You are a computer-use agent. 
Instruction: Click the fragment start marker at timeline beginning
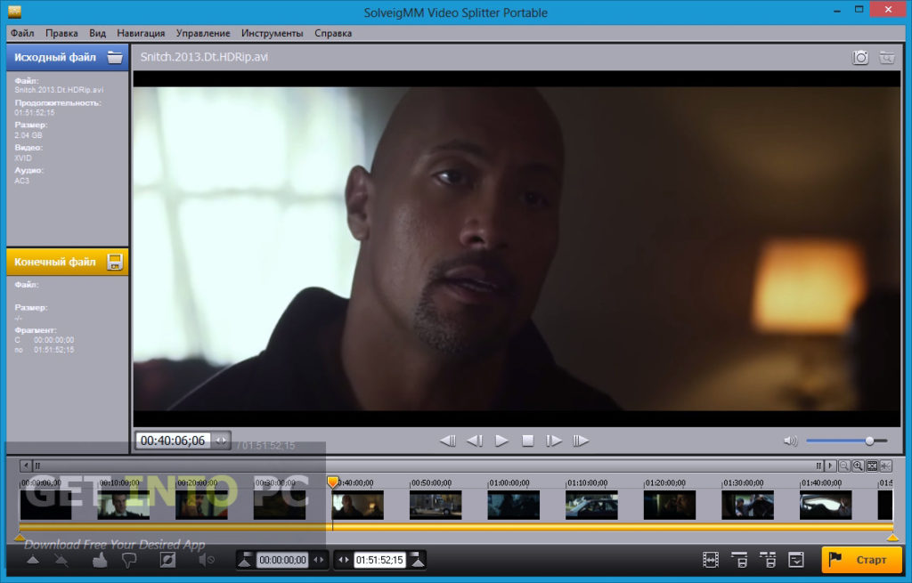[x=20, y=538]
